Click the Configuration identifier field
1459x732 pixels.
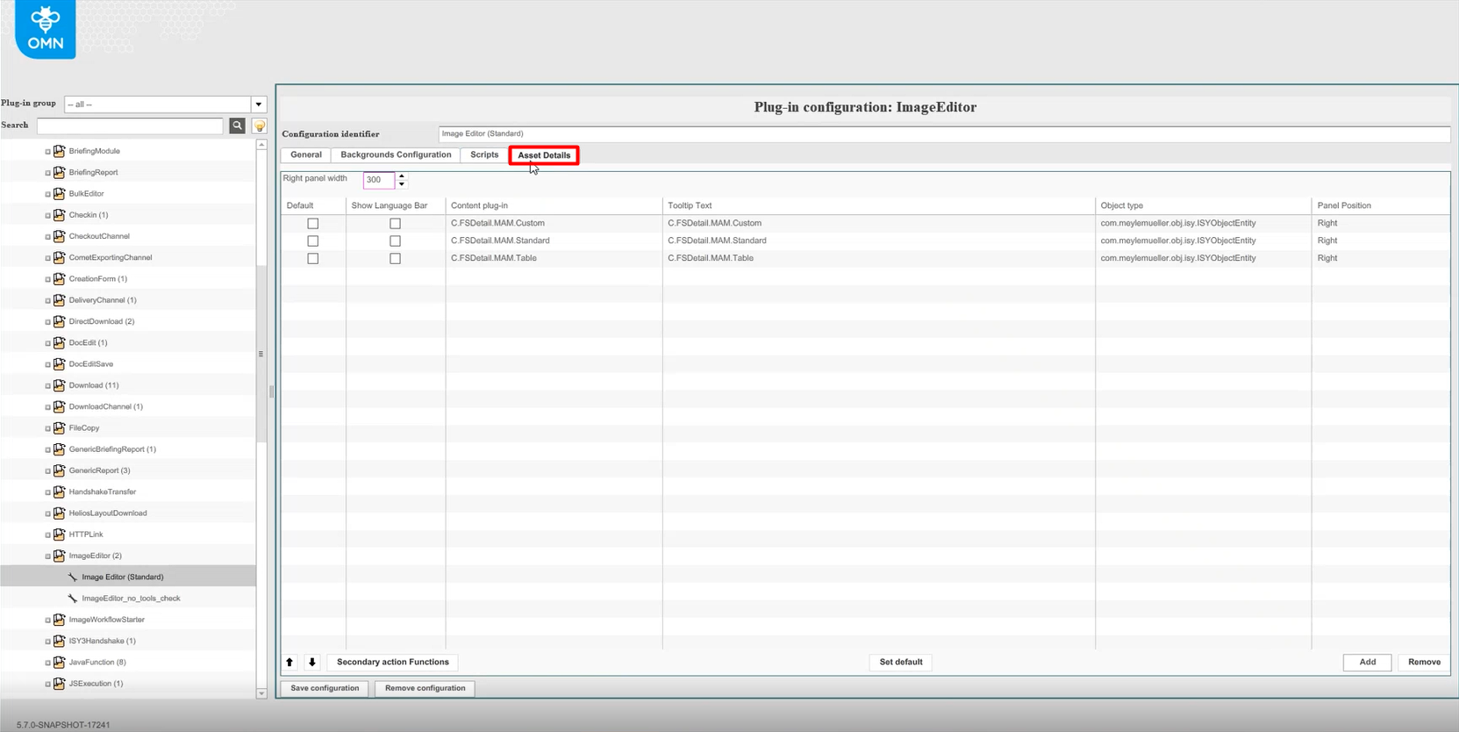click(x=944, y=133)
